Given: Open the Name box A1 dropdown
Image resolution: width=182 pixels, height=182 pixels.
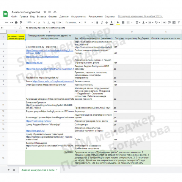Looking at the screenshot, I should [15, 28].
